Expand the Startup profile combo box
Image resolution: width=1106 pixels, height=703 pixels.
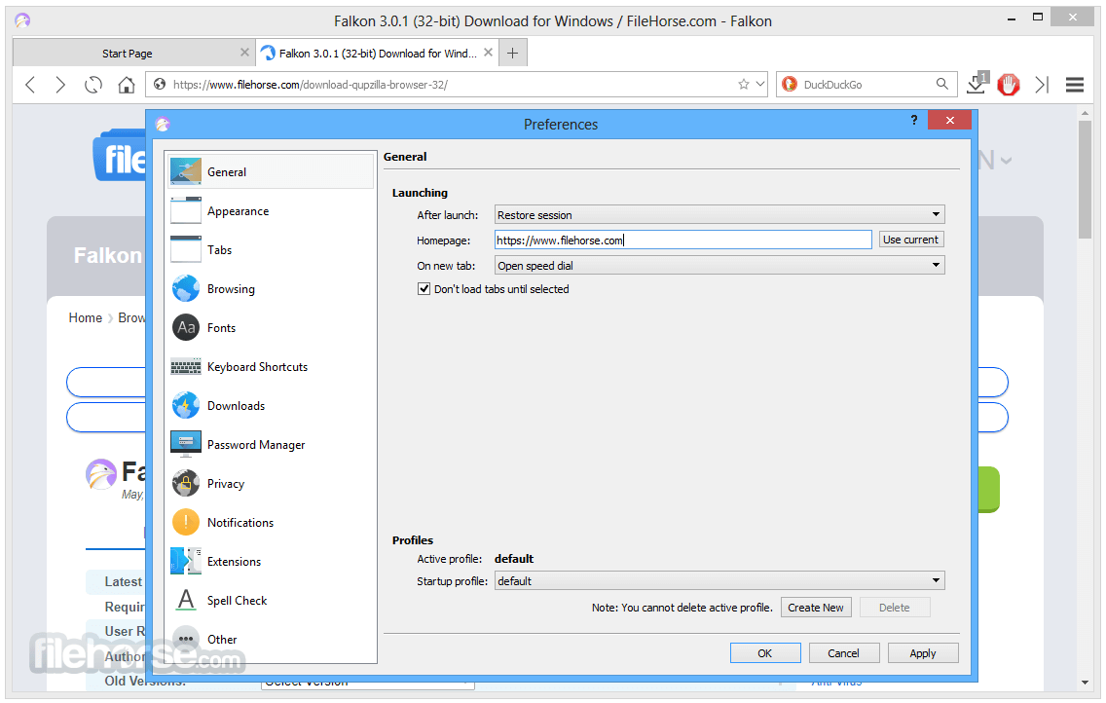[x=719, y=581]
